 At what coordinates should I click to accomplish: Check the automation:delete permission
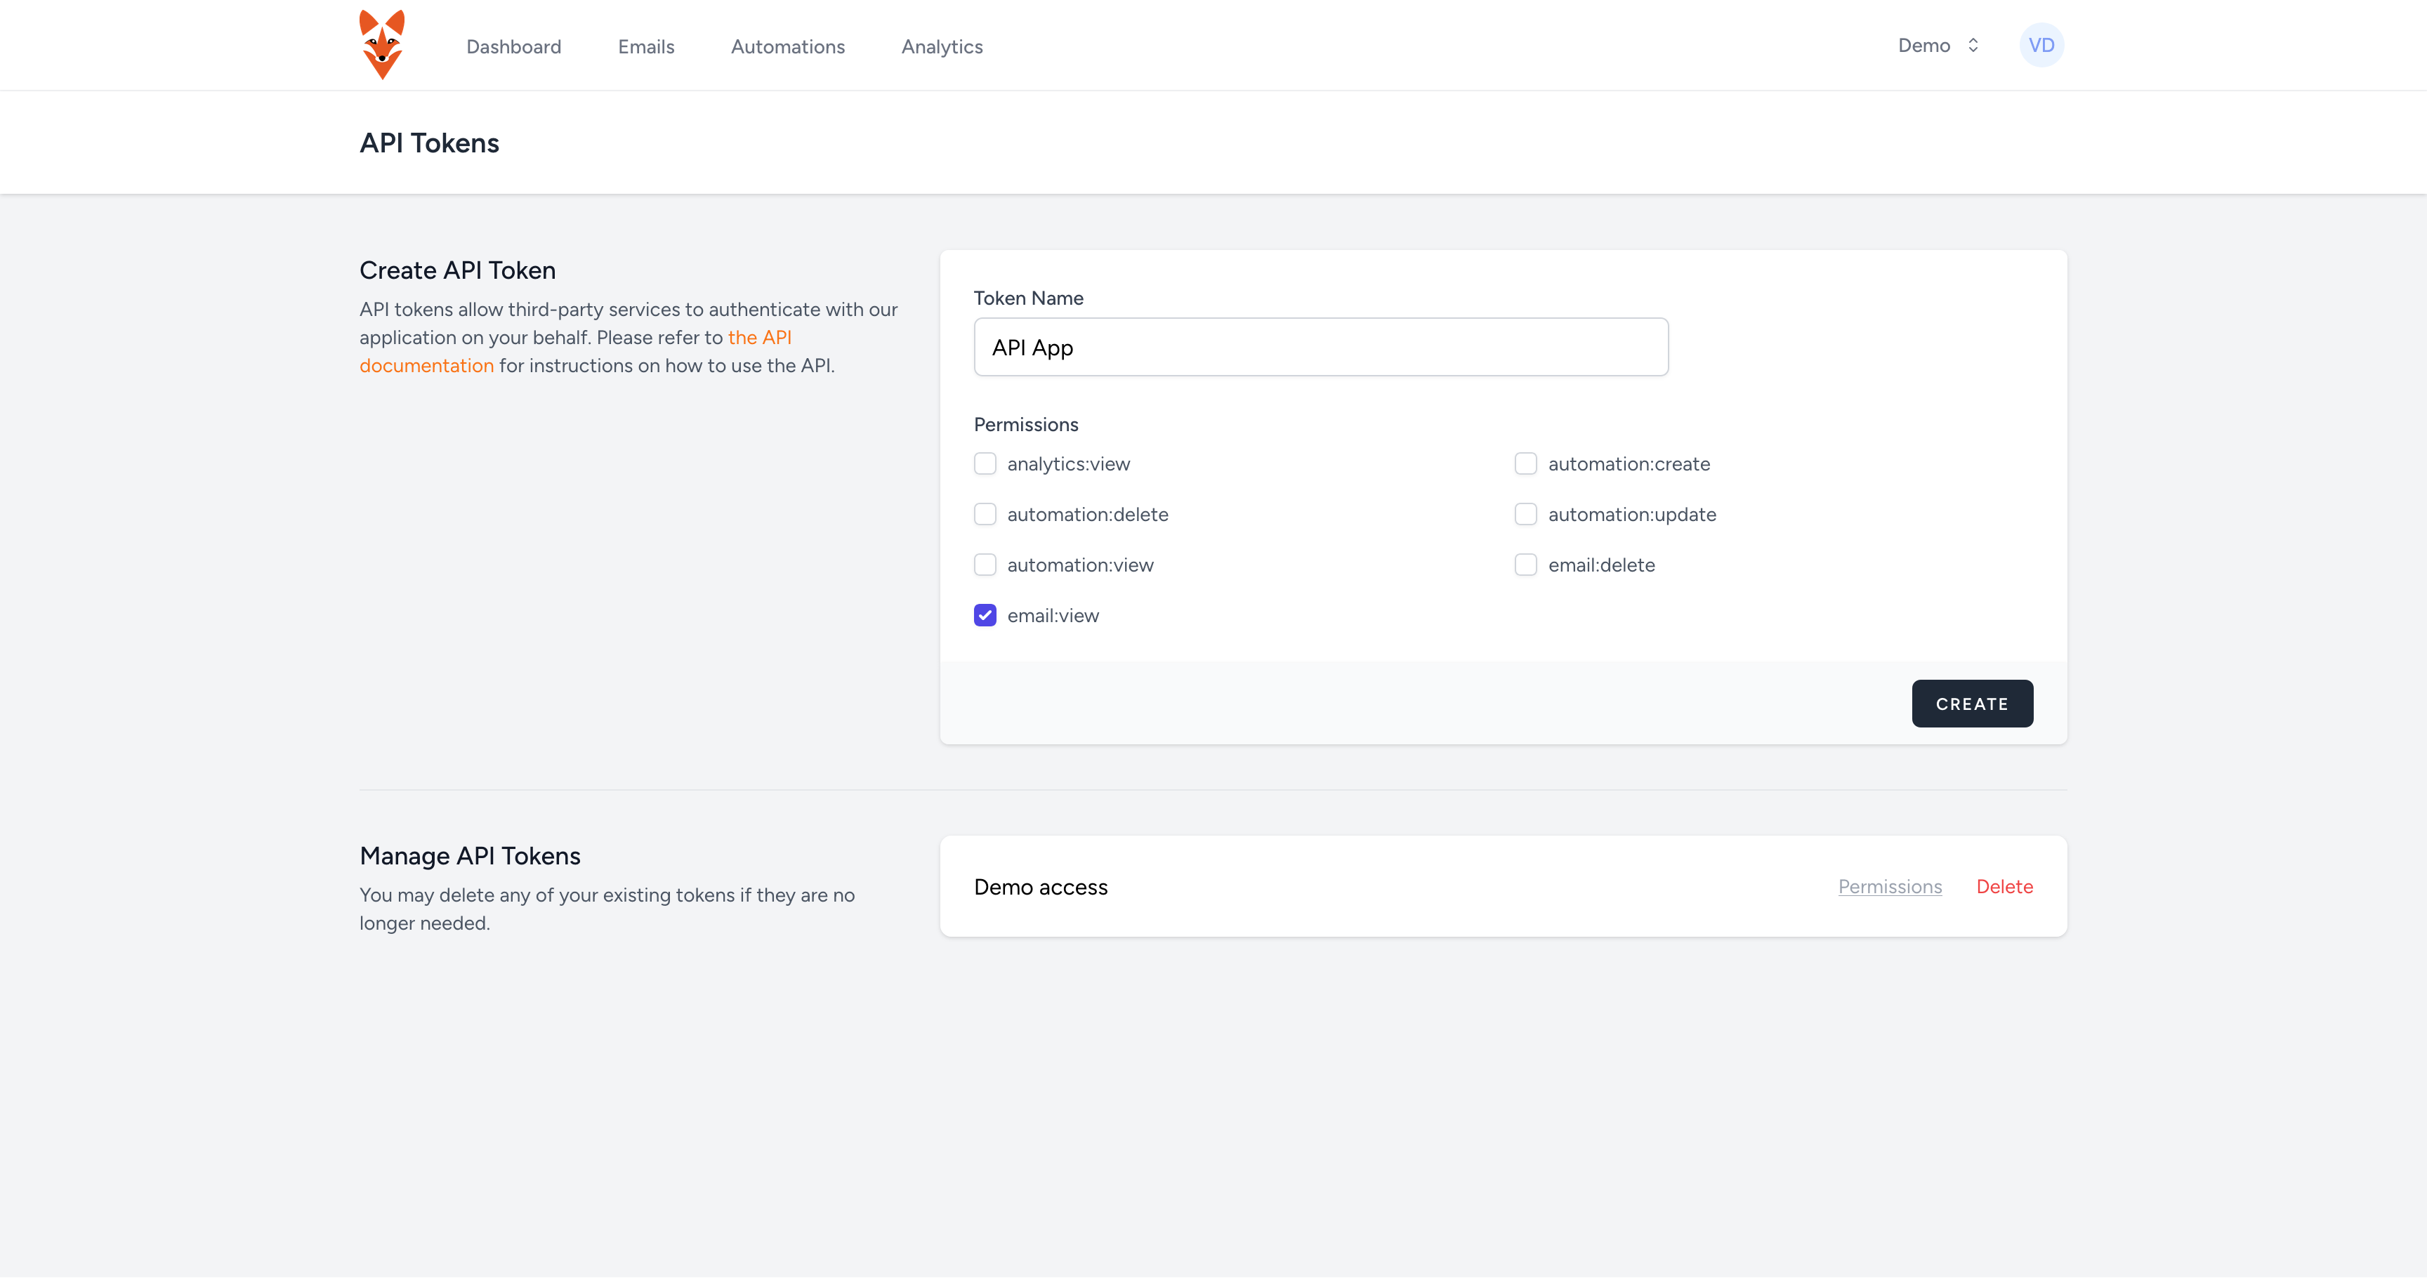click(x=985, y=514)
